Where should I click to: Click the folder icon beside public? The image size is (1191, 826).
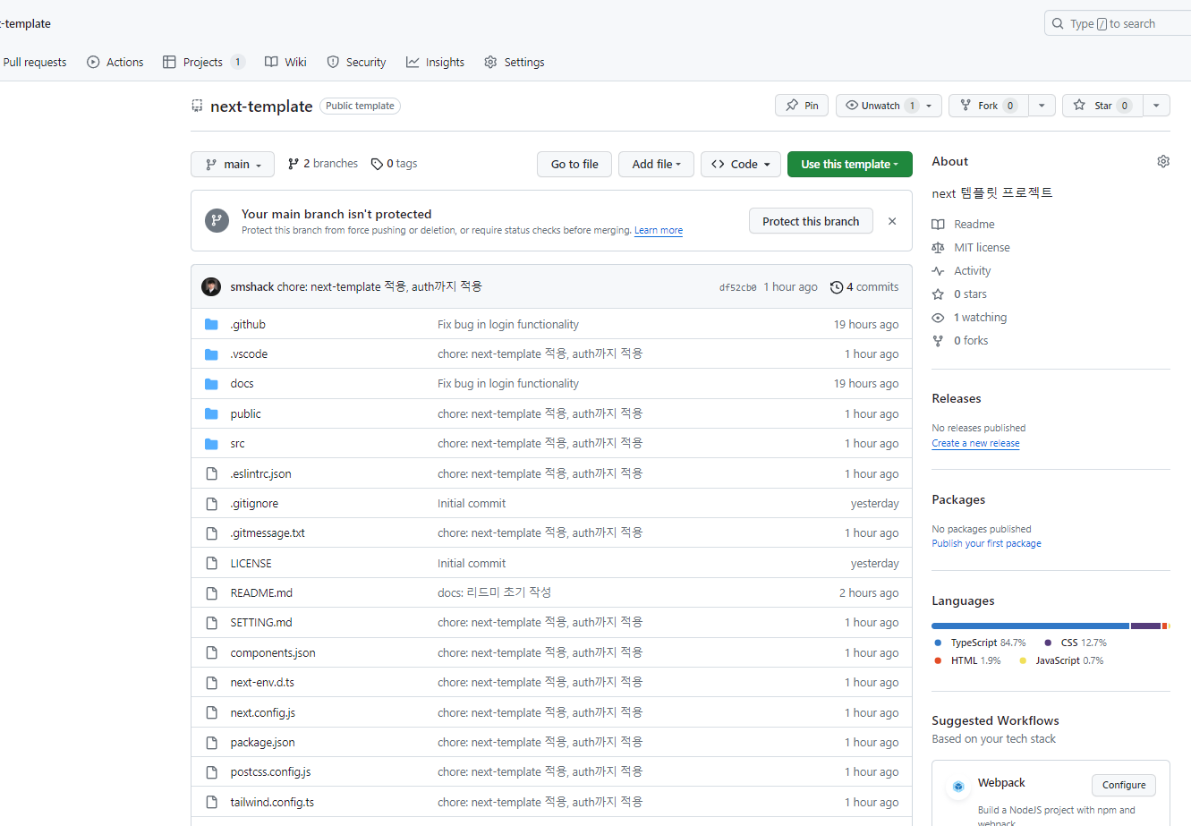[211, 413]
